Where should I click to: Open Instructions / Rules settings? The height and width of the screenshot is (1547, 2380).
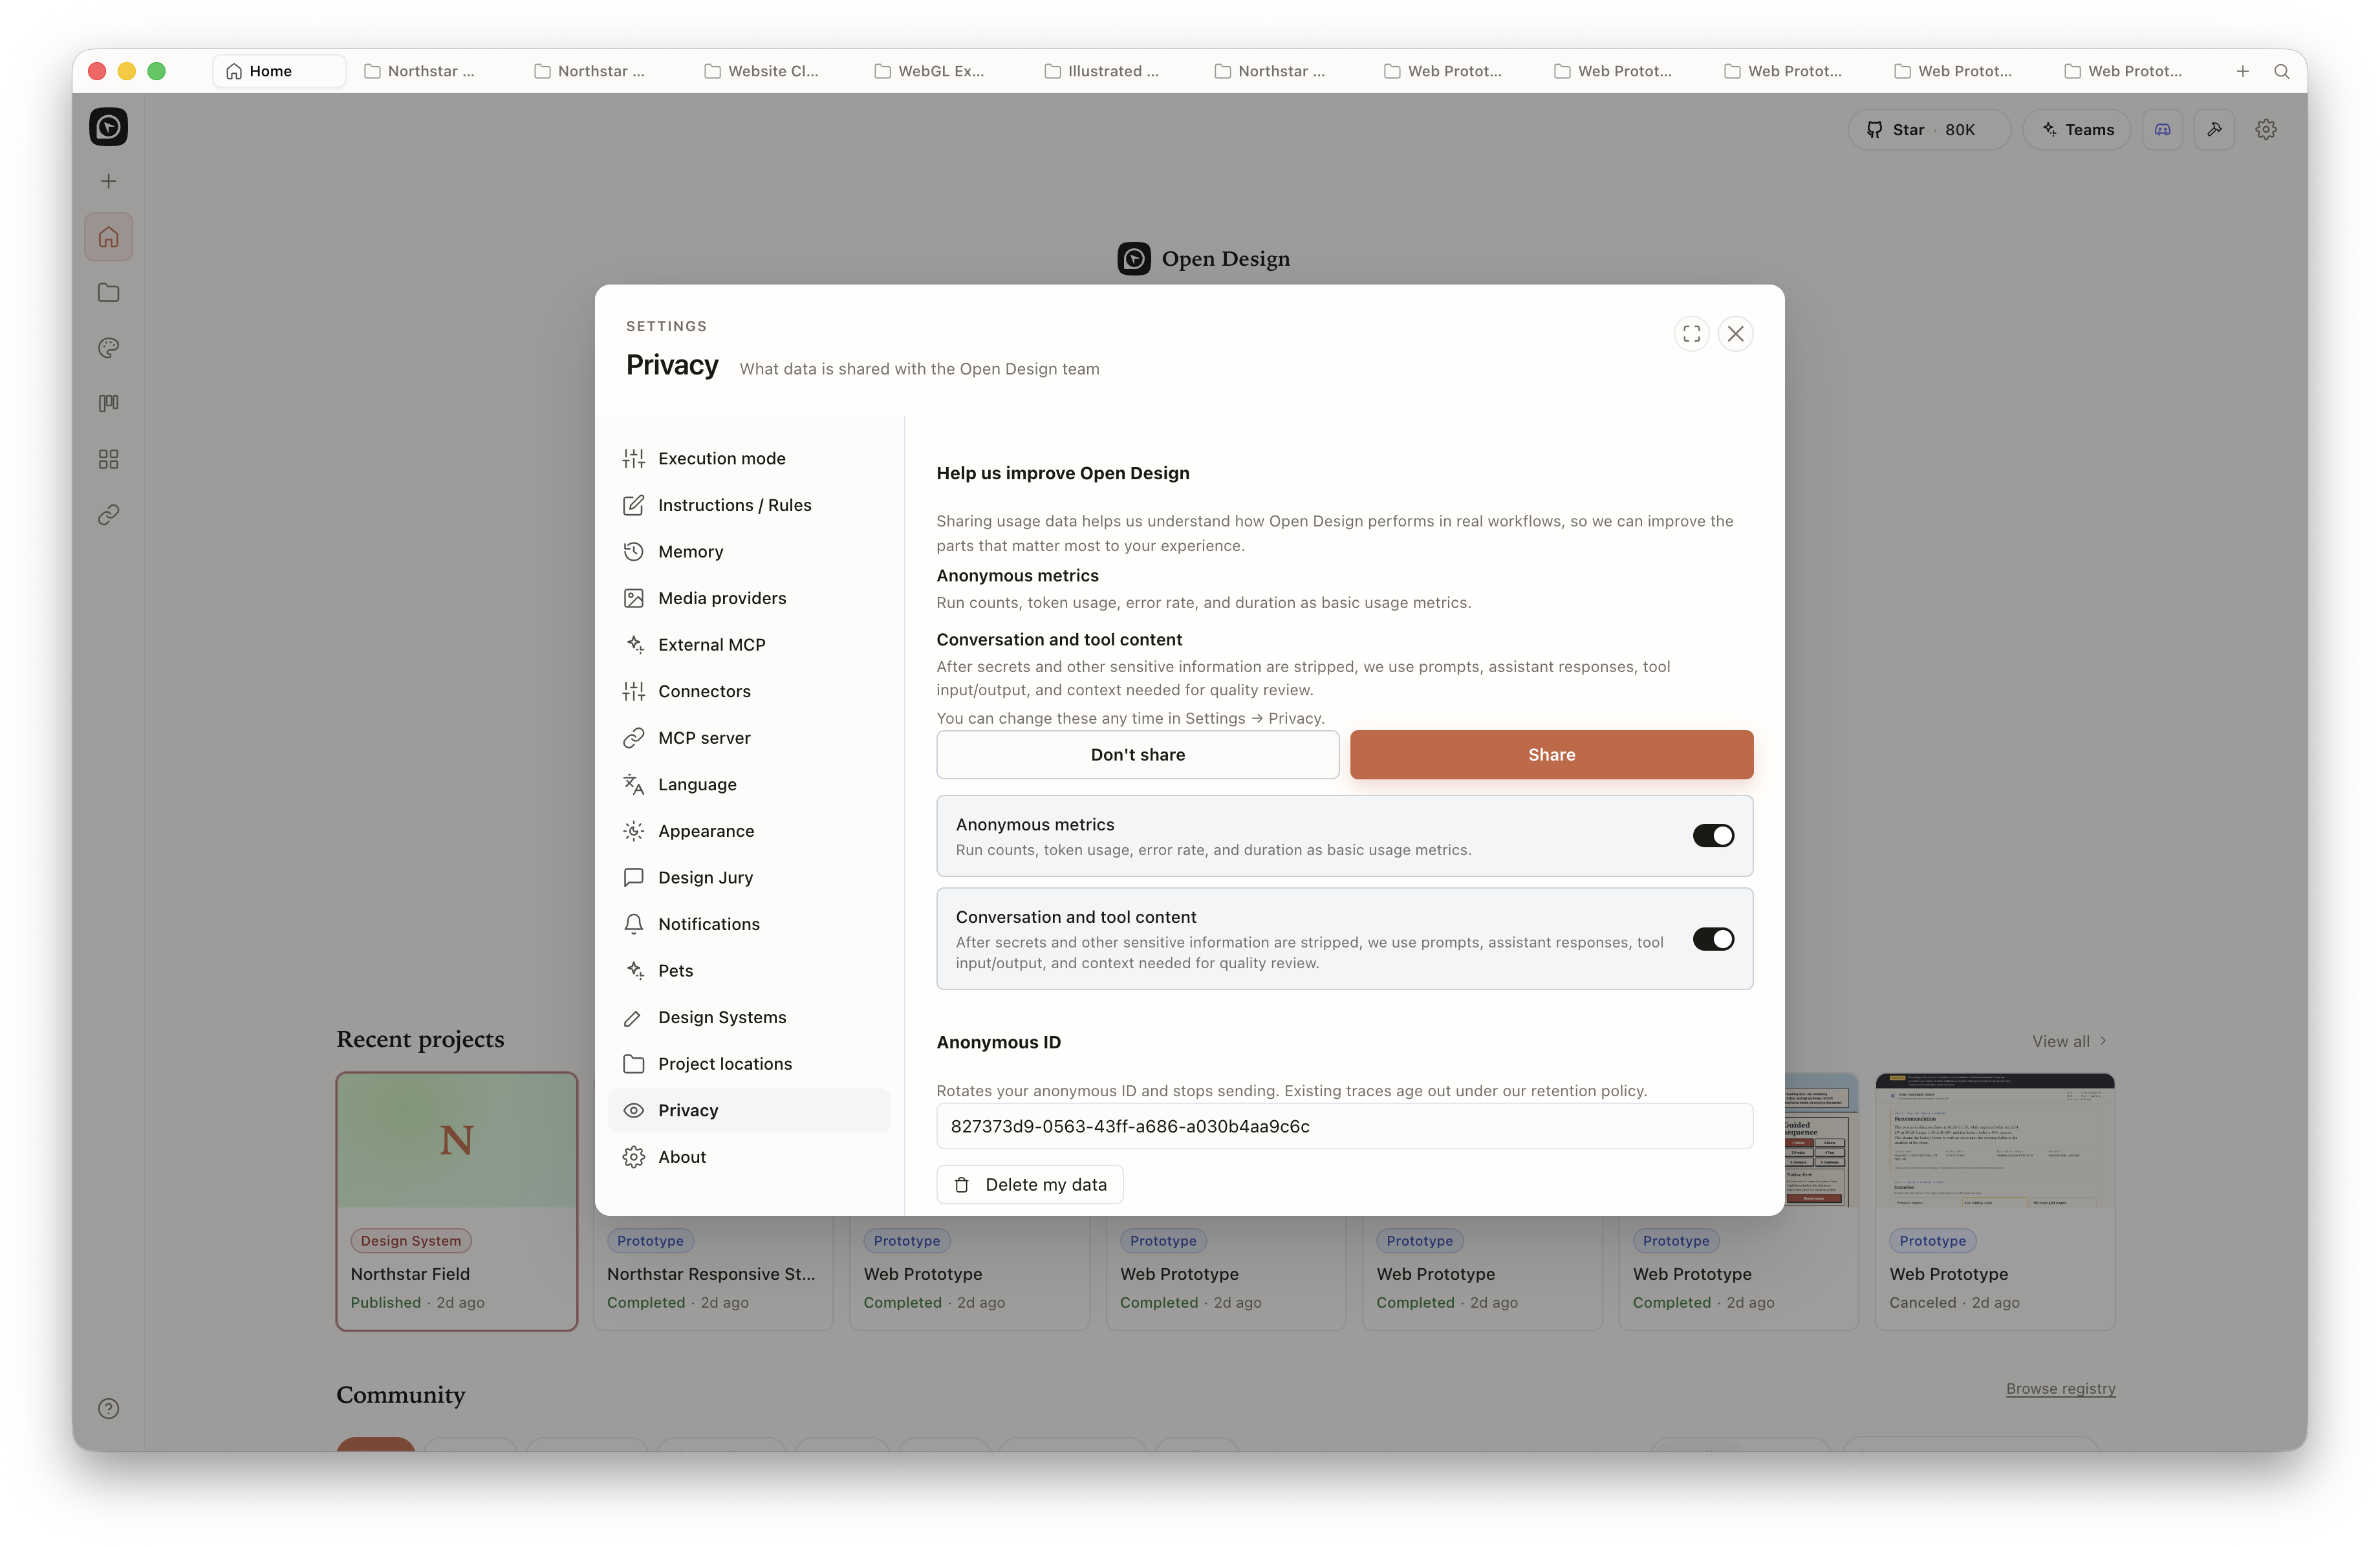(x=749, y=505)
